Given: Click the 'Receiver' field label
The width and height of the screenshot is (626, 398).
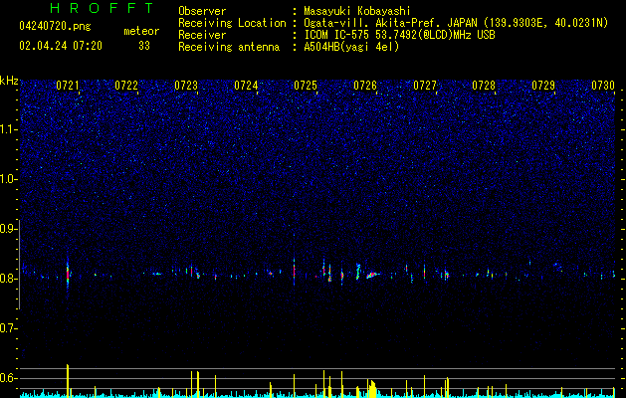Looking at the screenshot, I should [x=202, y=35].
